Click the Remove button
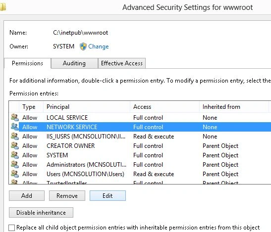This screenshot has width=271, height=232. tap(67, 195)
